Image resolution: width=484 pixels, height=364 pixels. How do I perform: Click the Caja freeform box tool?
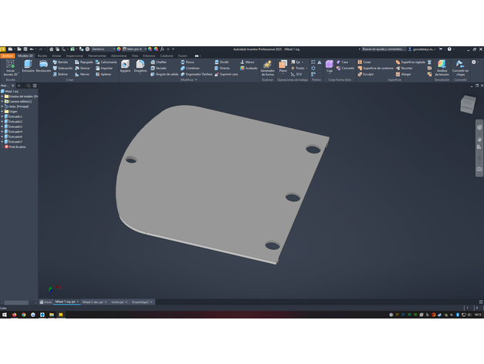pyautogui.click(x=329, y=67)
